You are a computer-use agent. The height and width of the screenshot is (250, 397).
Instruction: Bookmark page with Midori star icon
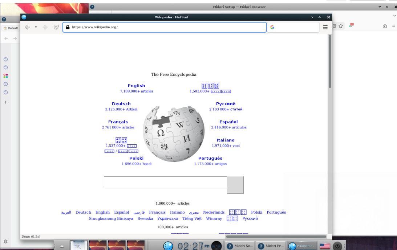coord(341,26)
